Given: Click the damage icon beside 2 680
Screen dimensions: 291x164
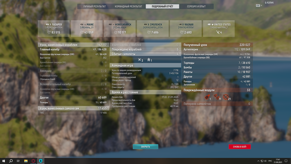Looking at the screenshot, I should 182,32.
